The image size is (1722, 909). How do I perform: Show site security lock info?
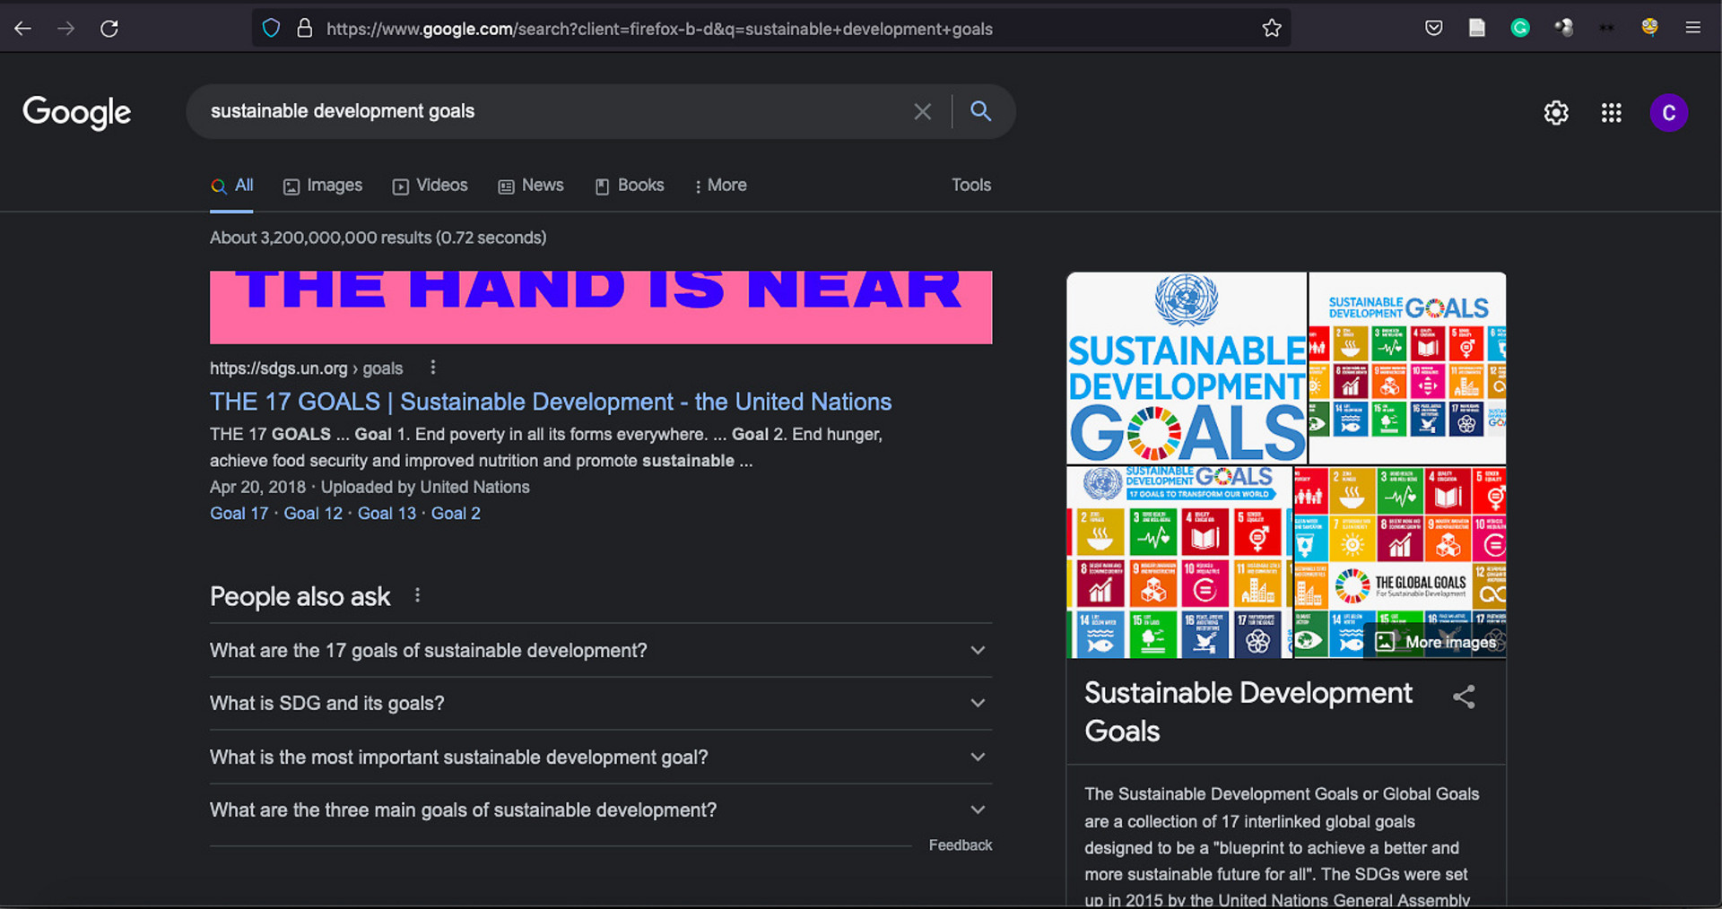[x=305, y=28]
